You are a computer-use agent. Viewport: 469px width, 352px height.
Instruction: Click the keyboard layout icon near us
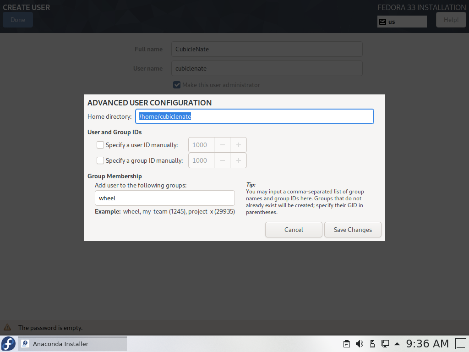pyautogui.click(x=382, y=21)
